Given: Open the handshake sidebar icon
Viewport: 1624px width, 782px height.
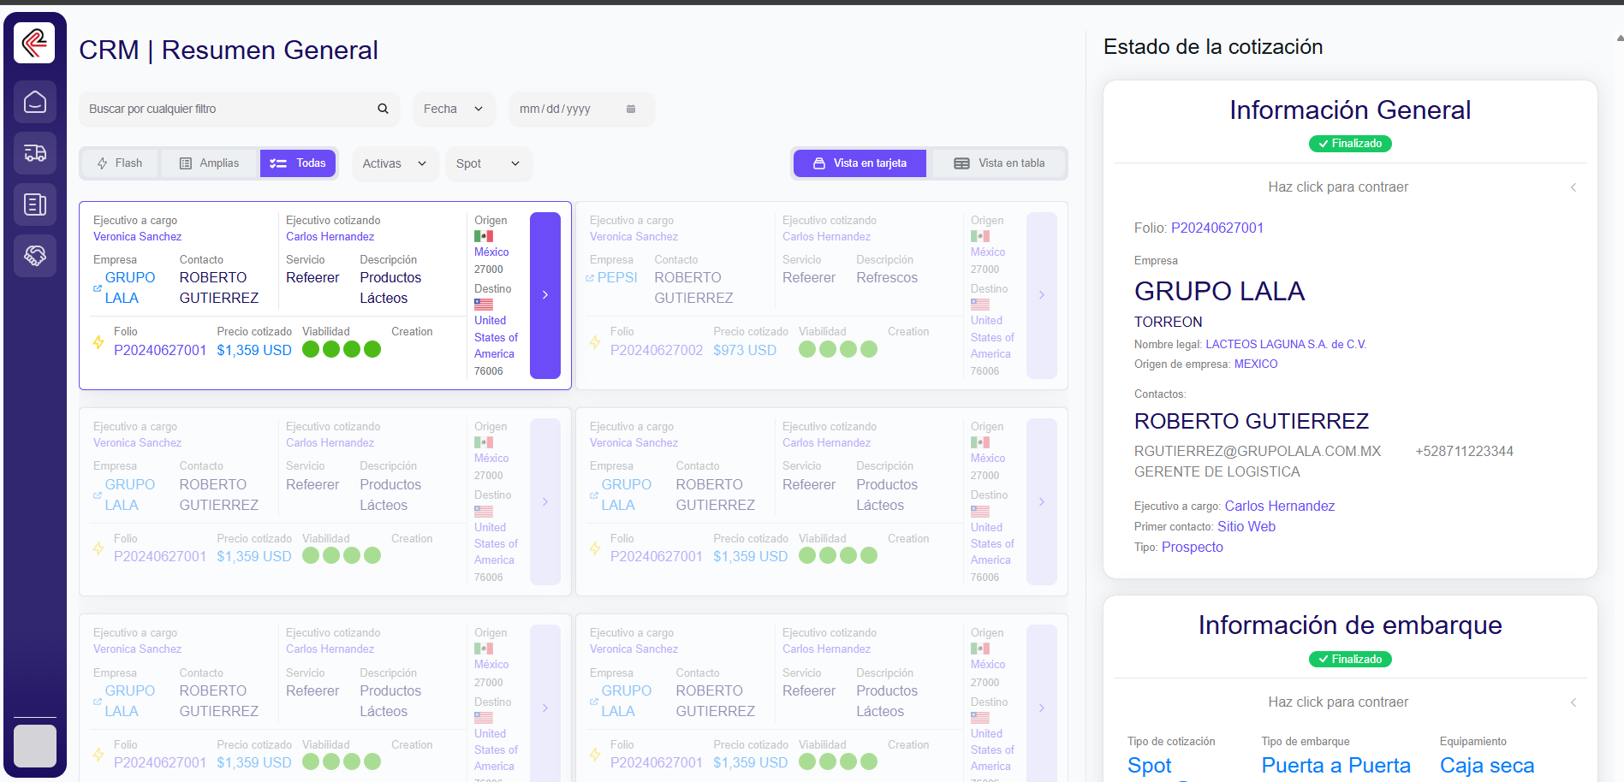Looking at the screenshot, I should (35, 256).
